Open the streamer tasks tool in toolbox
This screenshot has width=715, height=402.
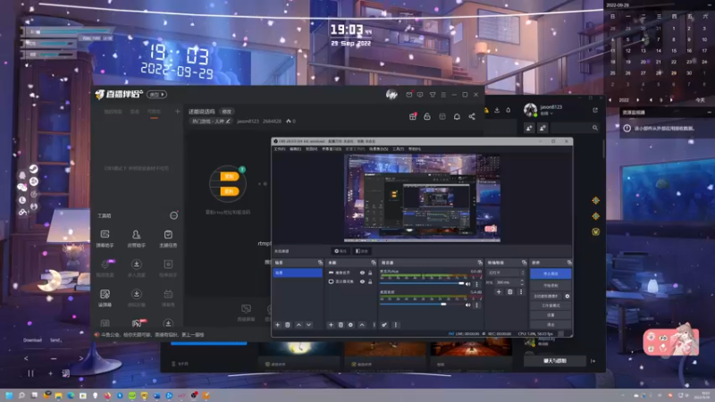(x=168, y=239)
